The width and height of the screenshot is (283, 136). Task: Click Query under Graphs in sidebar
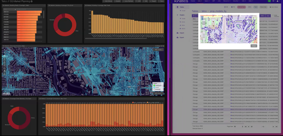(x=182, y=22)
